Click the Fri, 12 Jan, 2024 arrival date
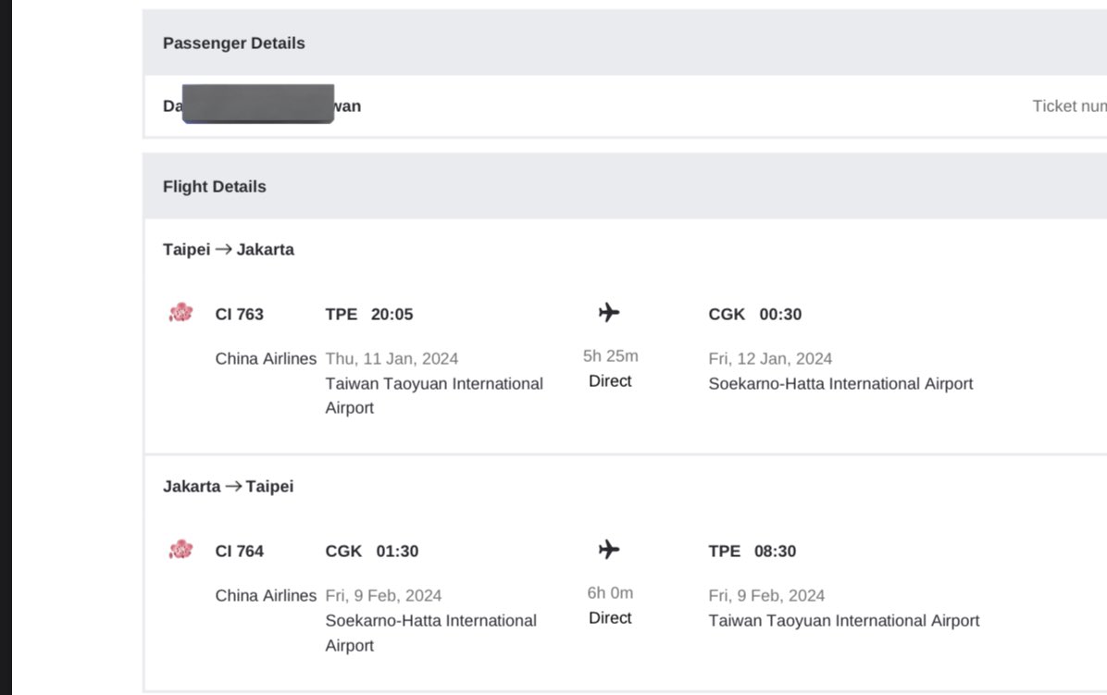Viewport: 1107px width, 695px height. [x=770, y=359]
